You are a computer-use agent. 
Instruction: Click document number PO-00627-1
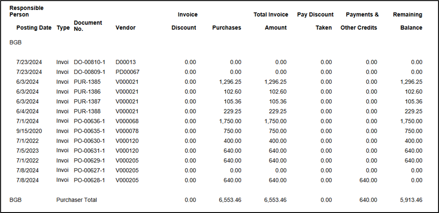[89, 170]
